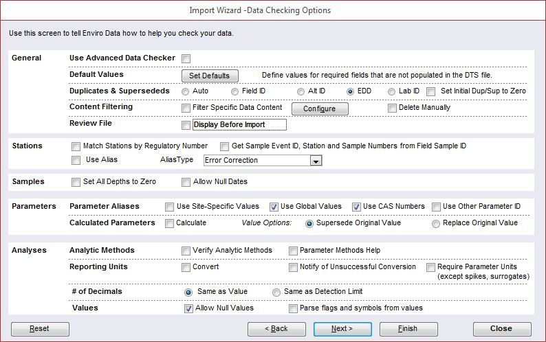This screenshot has width=546, height=342.
Task: Toggle the Use Alias checkbox
Action: 76,160
